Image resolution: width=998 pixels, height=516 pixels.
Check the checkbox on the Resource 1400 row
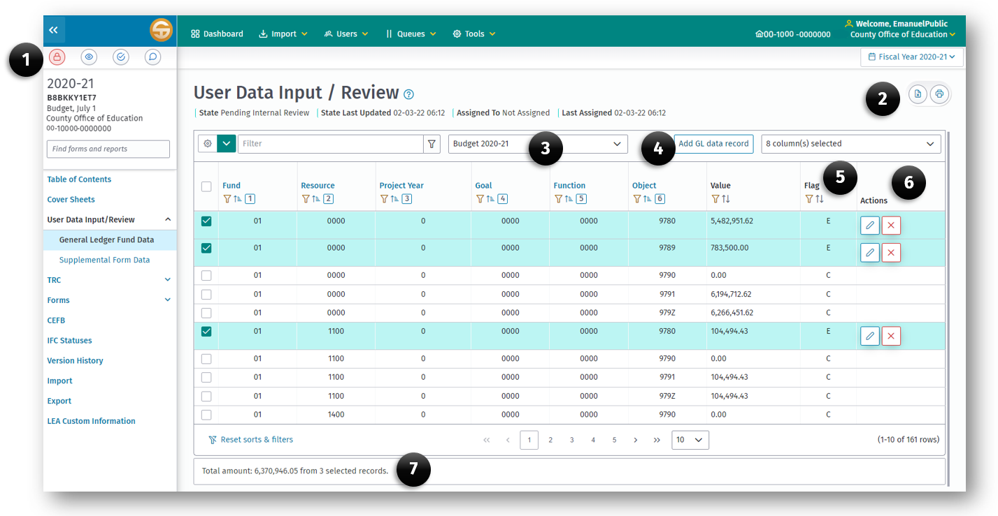[x=206, y=413]
